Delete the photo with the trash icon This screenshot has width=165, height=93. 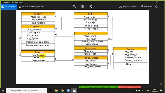[82, 6]
